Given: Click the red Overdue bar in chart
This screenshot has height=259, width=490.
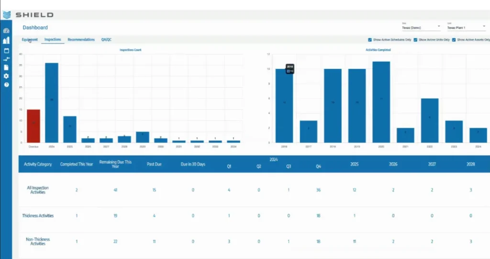Looking at the screenshot, I should click(33, 126).
